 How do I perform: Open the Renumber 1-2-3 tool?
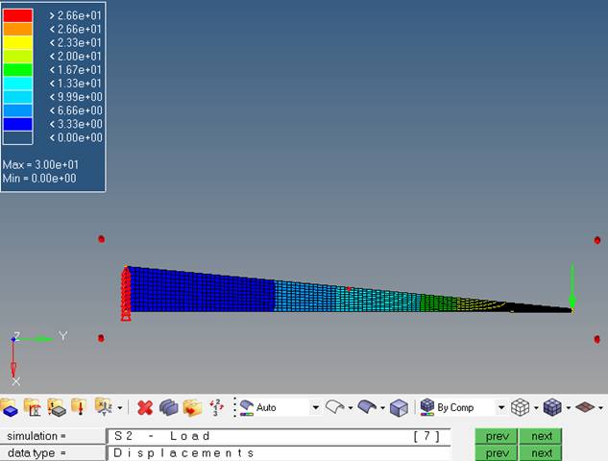point(216,408)
